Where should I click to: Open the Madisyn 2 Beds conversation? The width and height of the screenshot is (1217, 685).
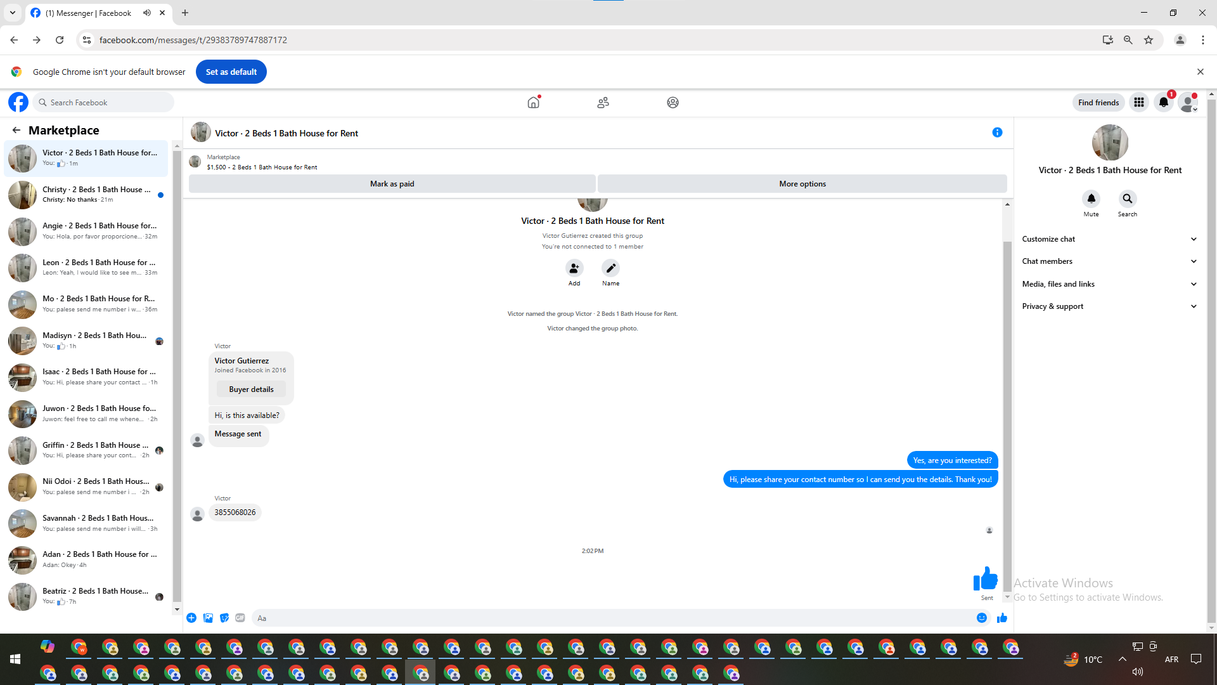pos(86,341)
